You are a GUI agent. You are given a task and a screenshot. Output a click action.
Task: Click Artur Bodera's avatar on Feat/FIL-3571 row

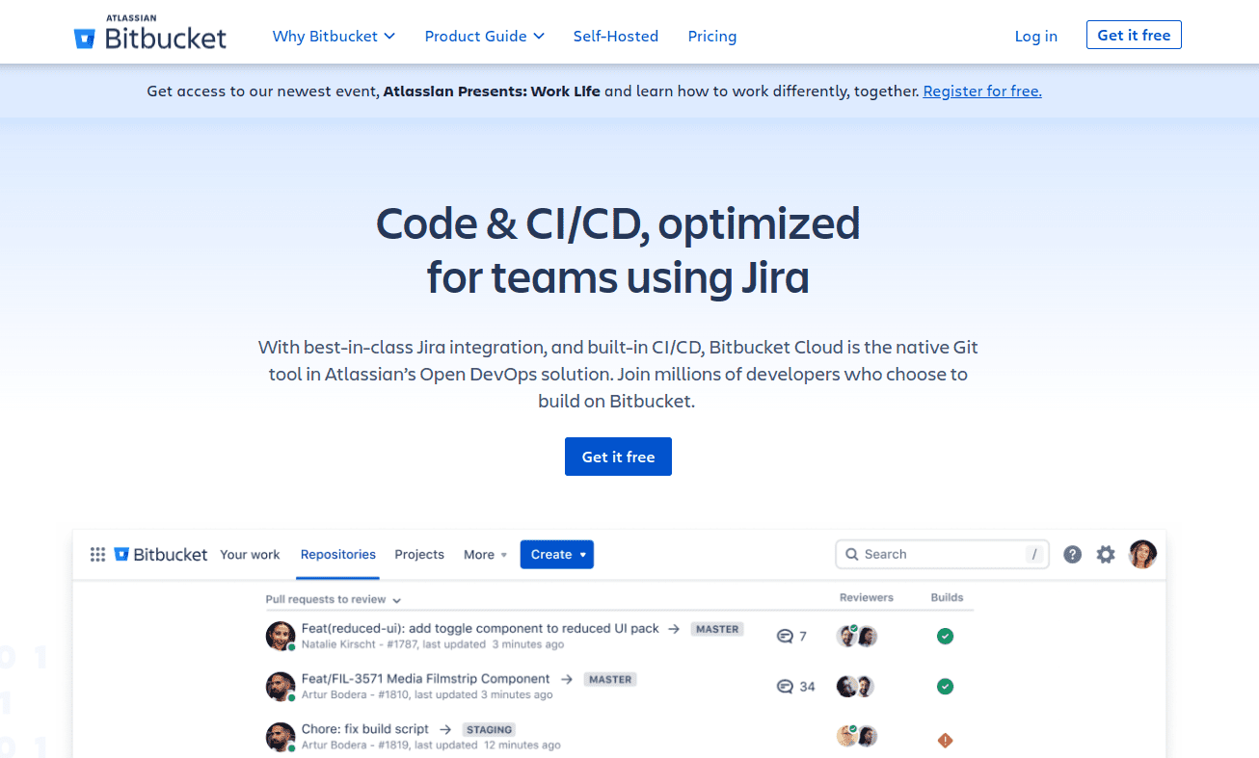coord(281,687)
